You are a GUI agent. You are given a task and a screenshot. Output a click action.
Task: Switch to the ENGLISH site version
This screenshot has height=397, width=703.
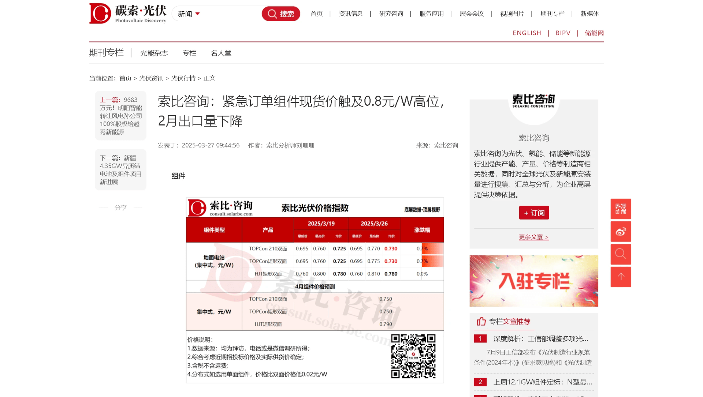point(527,33)
